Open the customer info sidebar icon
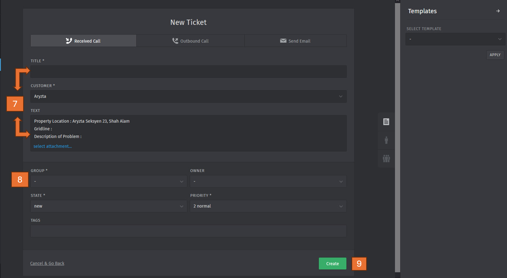 tap(386, 140)
